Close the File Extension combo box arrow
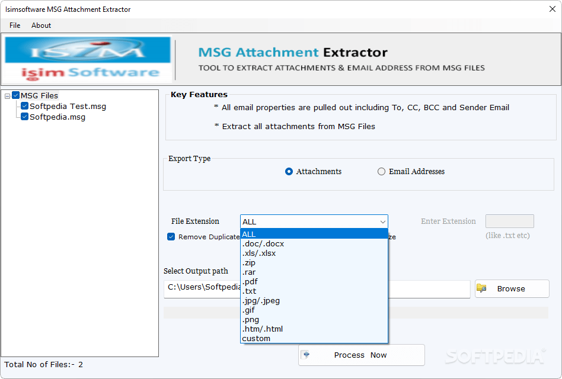 tap(382, 222)
